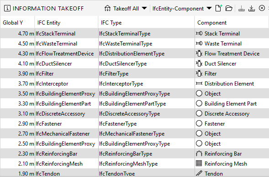Click the IfcDuctSilencerType type cell
This screenshot has height=177, width=269.
coord(147,64)
